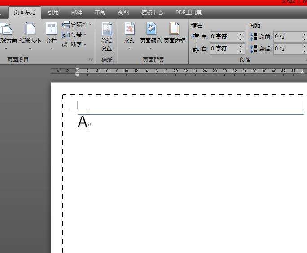This screenshot has height=253, width=307.
Task: Open the PDF Toolset (PDF工具集) tab
Action: [189, 13]
